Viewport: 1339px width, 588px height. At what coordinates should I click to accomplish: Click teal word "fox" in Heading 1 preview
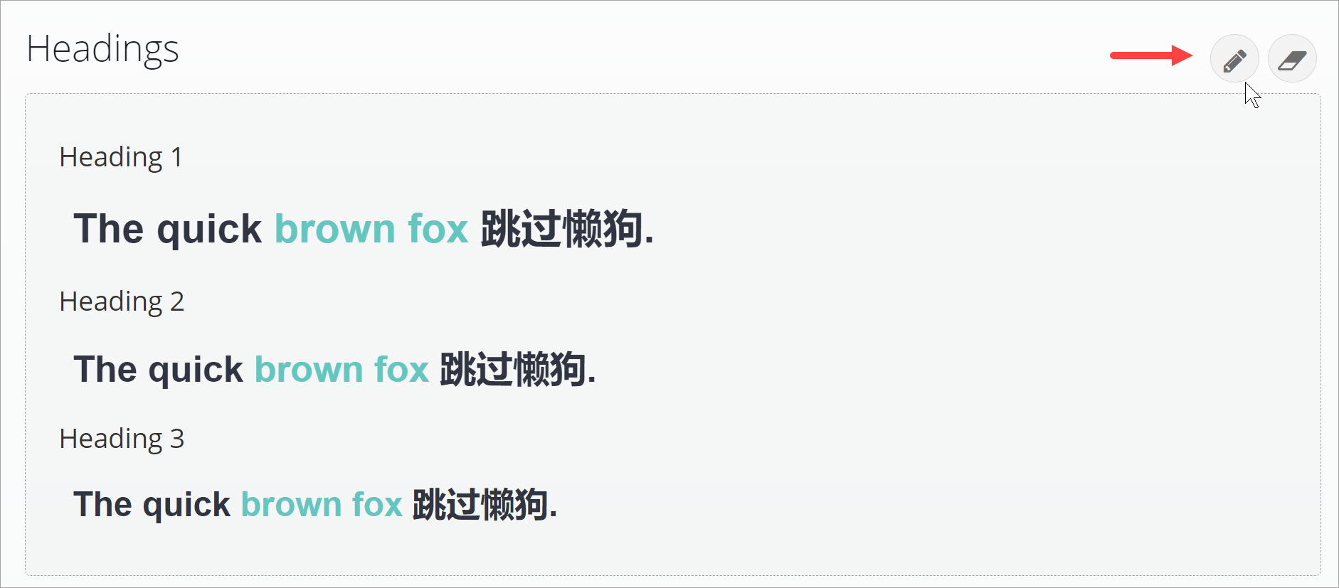pos(438,229)
